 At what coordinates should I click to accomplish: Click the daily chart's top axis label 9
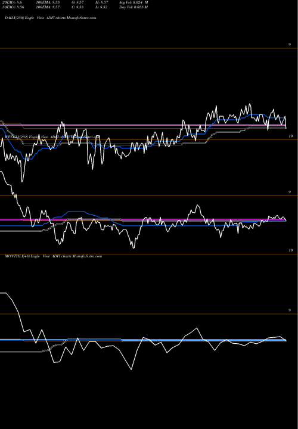[x=290, y=44]
